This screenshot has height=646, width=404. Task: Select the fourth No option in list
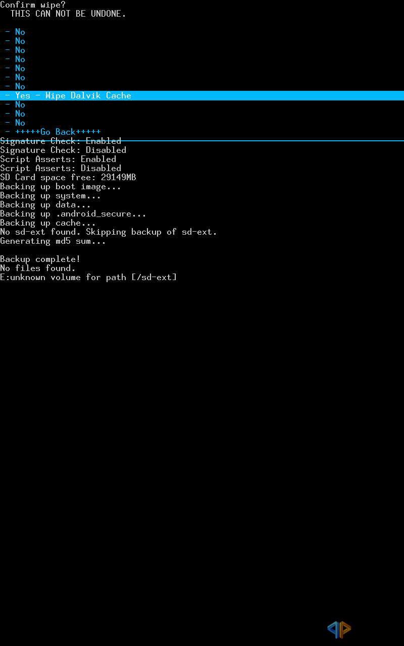click(x=202, y=59)
